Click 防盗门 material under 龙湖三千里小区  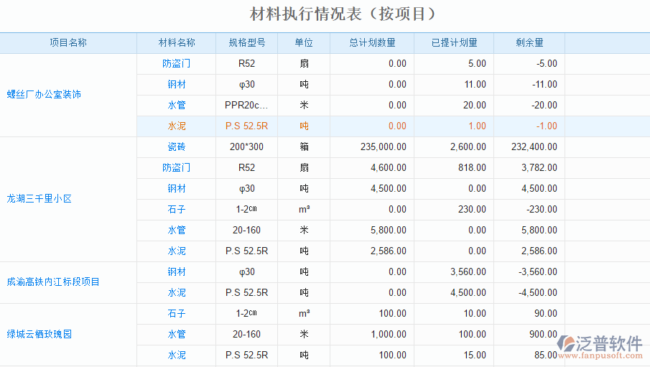pos(176,167)
